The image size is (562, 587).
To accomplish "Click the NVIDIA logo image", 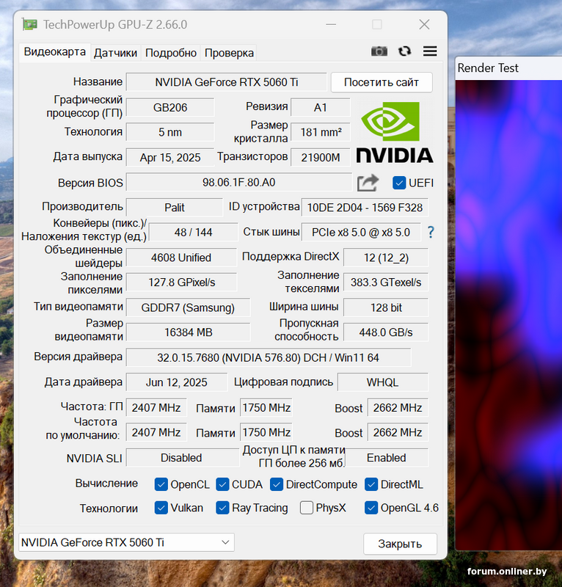I will (x=395, y=133).
